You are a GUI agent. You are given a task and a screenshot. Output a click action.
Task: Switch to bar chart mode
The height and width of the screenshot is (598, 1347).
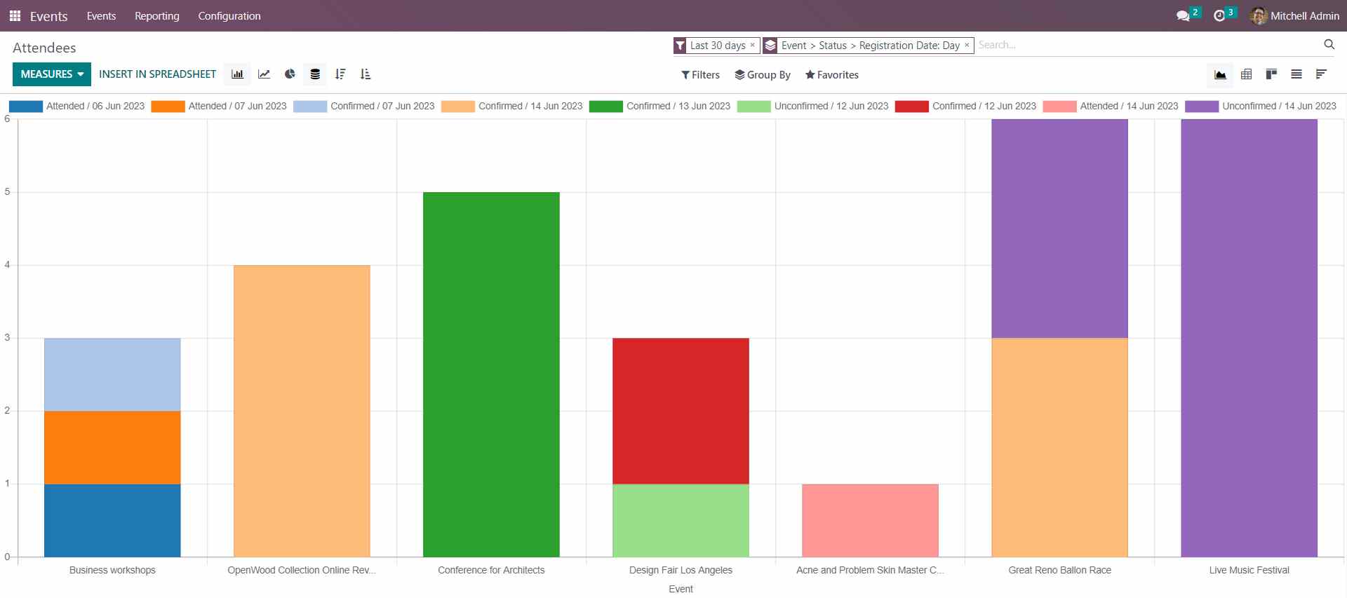coord(237,74)
